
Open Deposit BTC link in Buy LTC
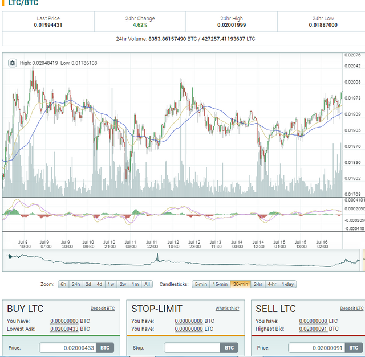(x=103, y=309)
